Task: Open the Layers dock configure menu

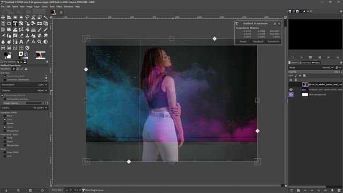Action: point(341,63)
